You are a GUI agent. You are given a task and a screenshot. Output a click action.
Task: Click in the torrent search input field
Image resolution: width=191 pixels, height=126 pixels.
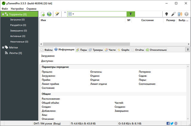(x=100, y=14)
